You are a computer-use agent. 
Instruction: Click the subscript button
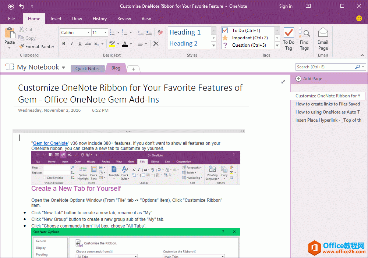pos(96,44)
